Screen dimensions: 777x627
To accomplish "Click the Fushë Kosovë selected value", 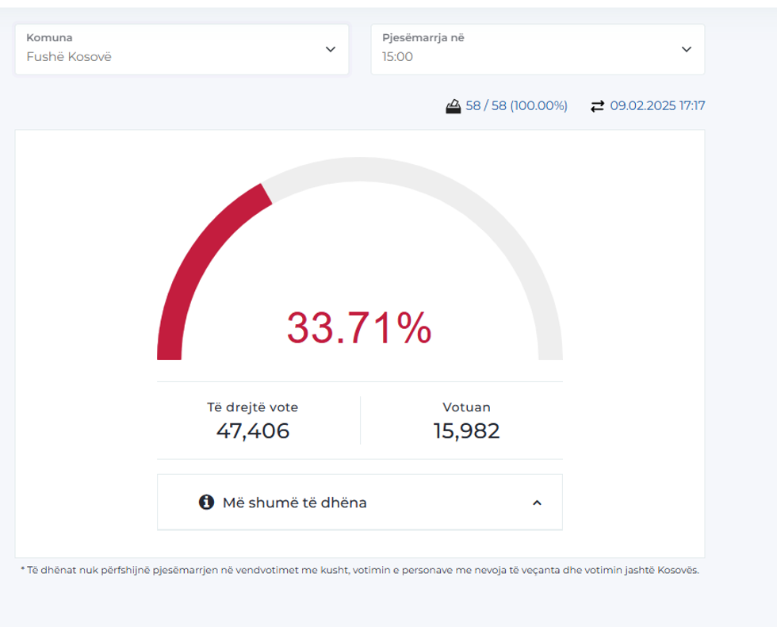I will coord(69,57).
